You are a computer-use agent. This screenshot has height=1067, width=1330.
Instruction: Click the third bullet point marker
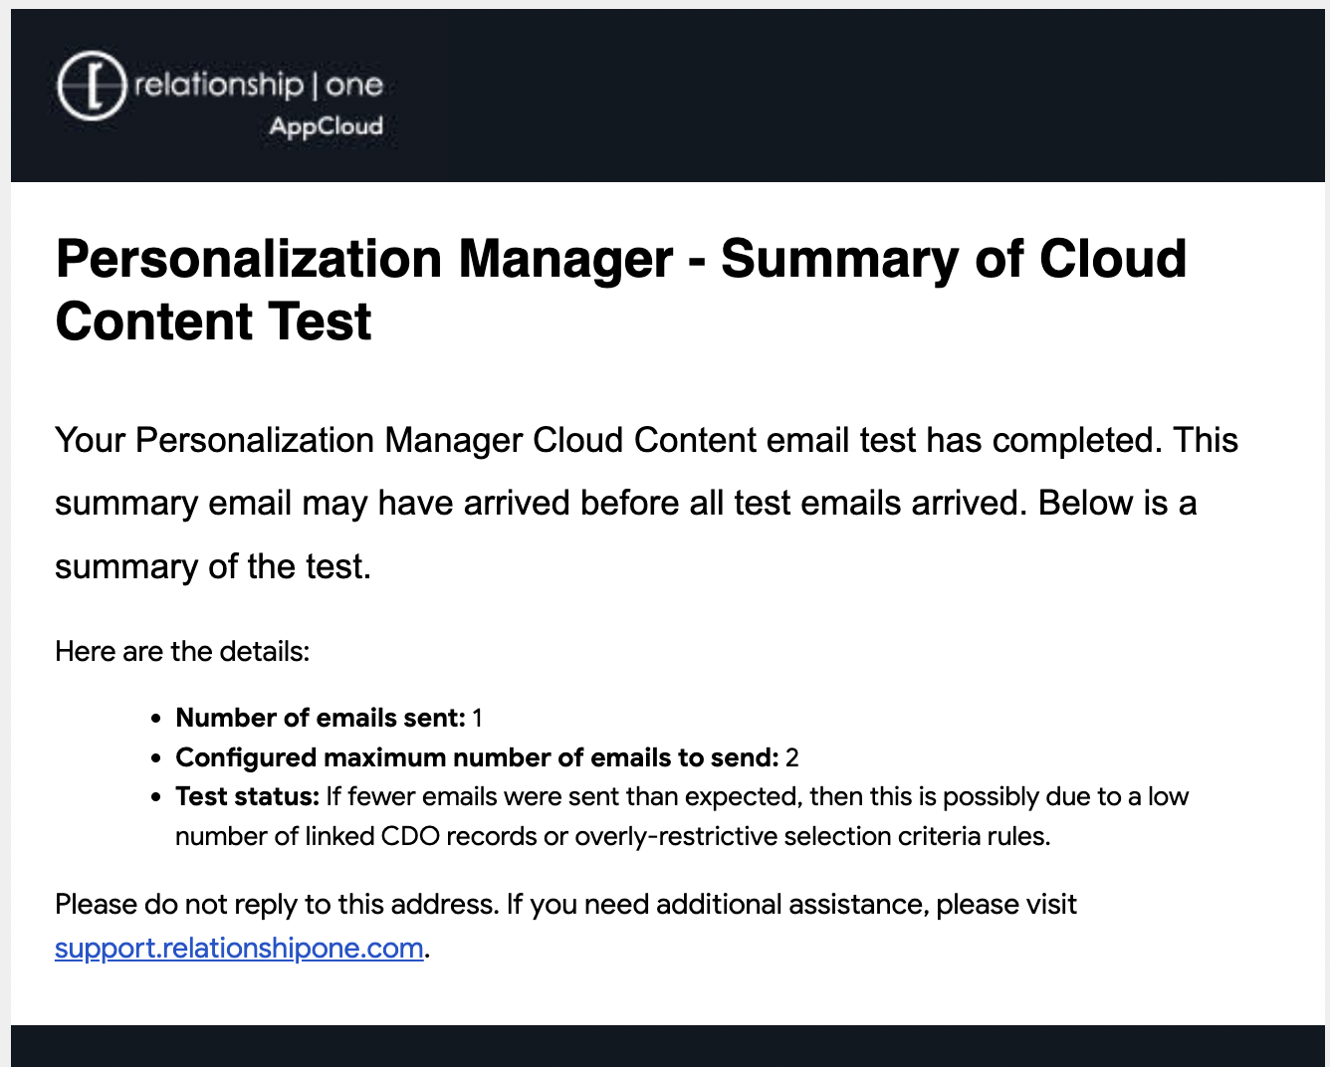pyautogui.click(x=155, y=798)
